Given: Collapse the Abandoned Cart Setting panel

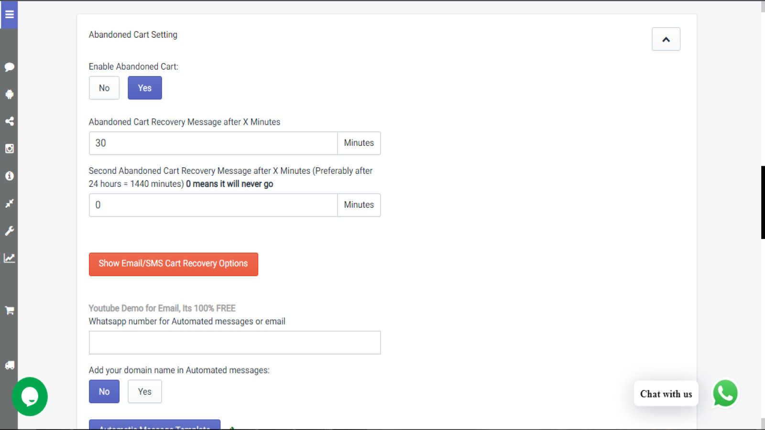Looking at the screenshot, I should coord(666,39).
